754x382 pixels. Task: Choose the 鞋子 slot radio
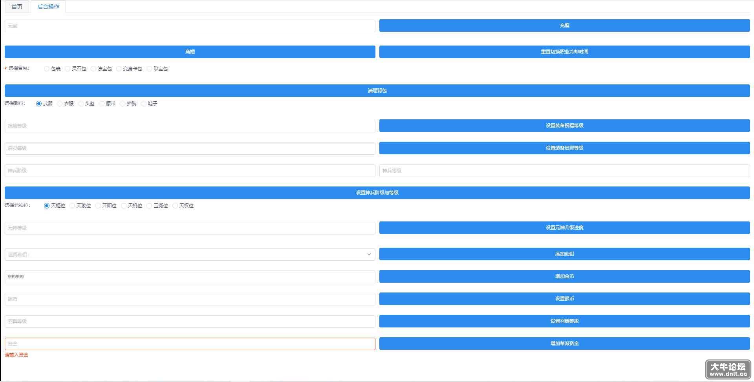144,104
